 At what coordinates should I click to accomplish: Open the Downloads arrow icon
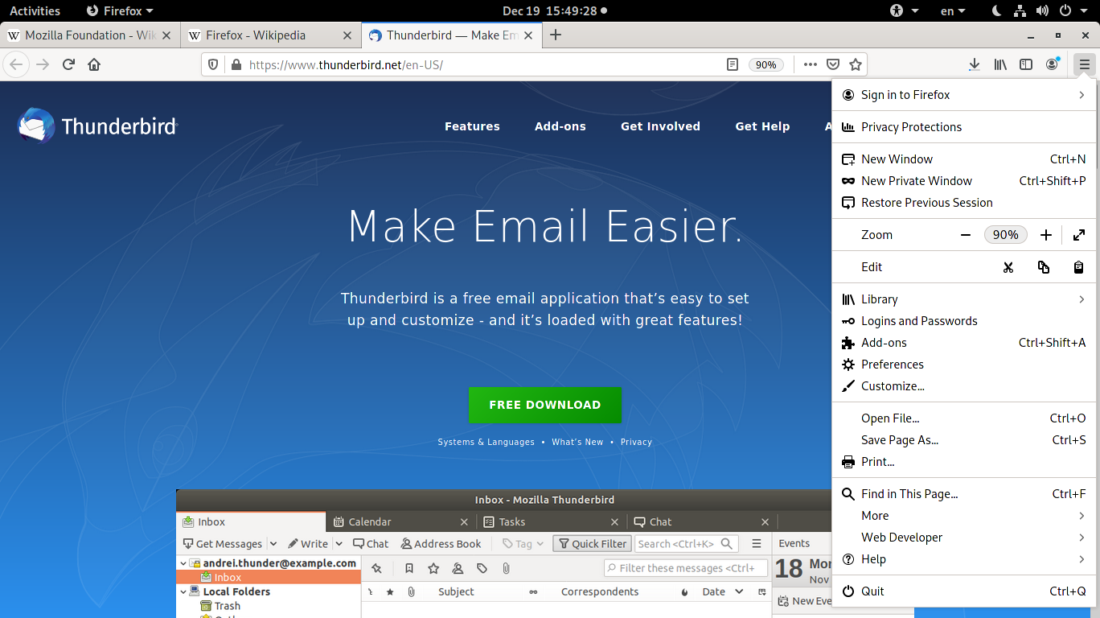[x=974, y=64]
